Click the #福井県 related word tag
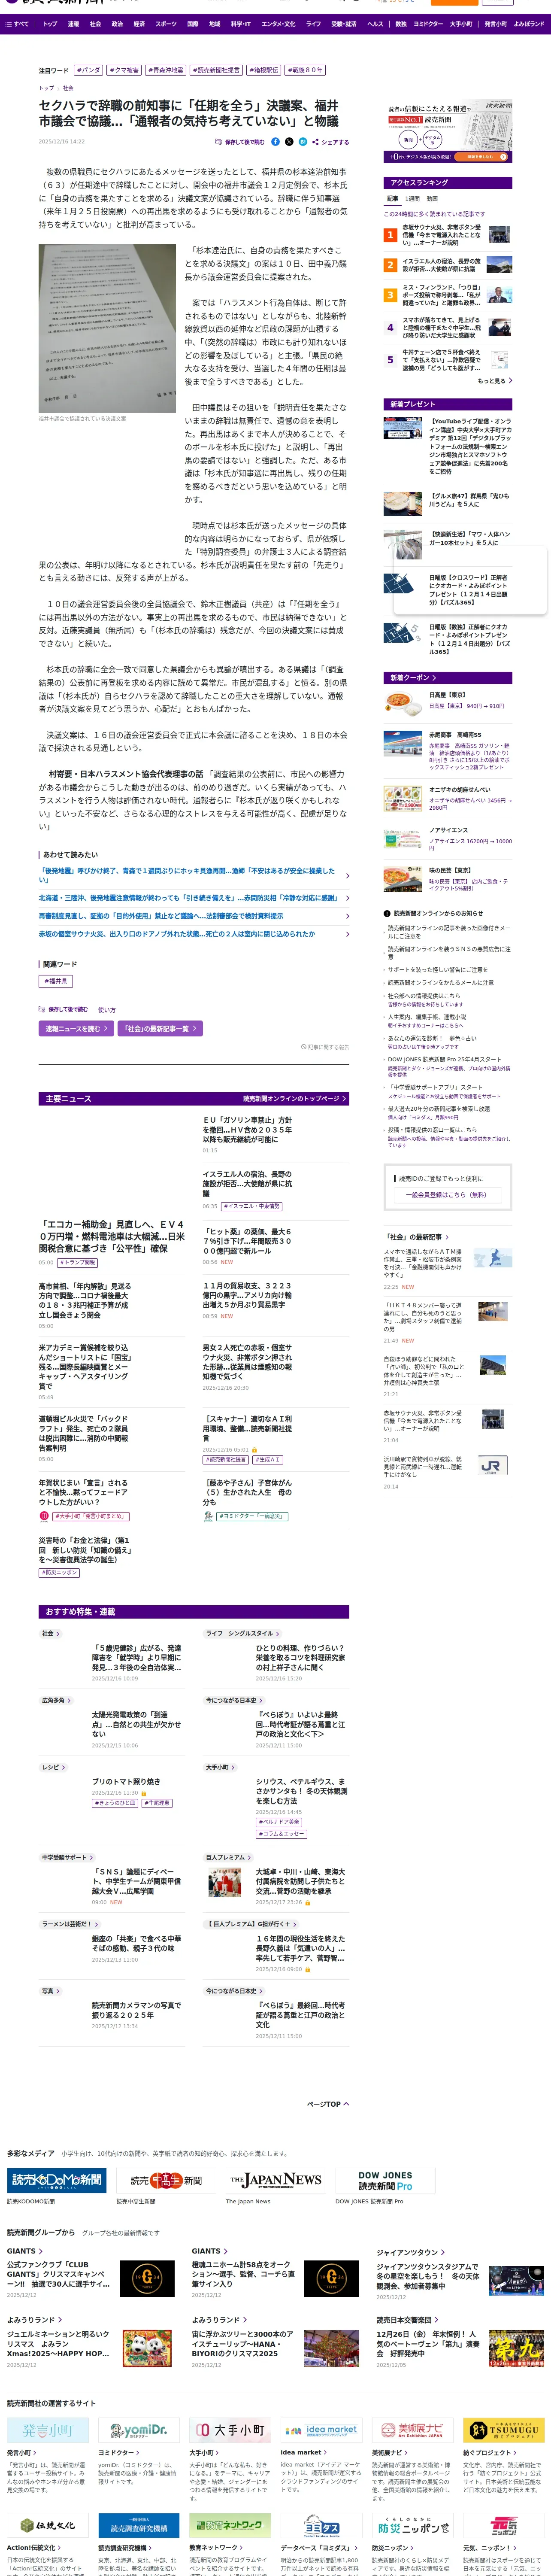 [x=56, y=981]
